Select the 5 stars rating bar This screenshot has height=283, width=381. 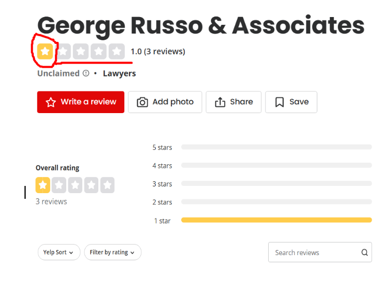coord(276,147)
